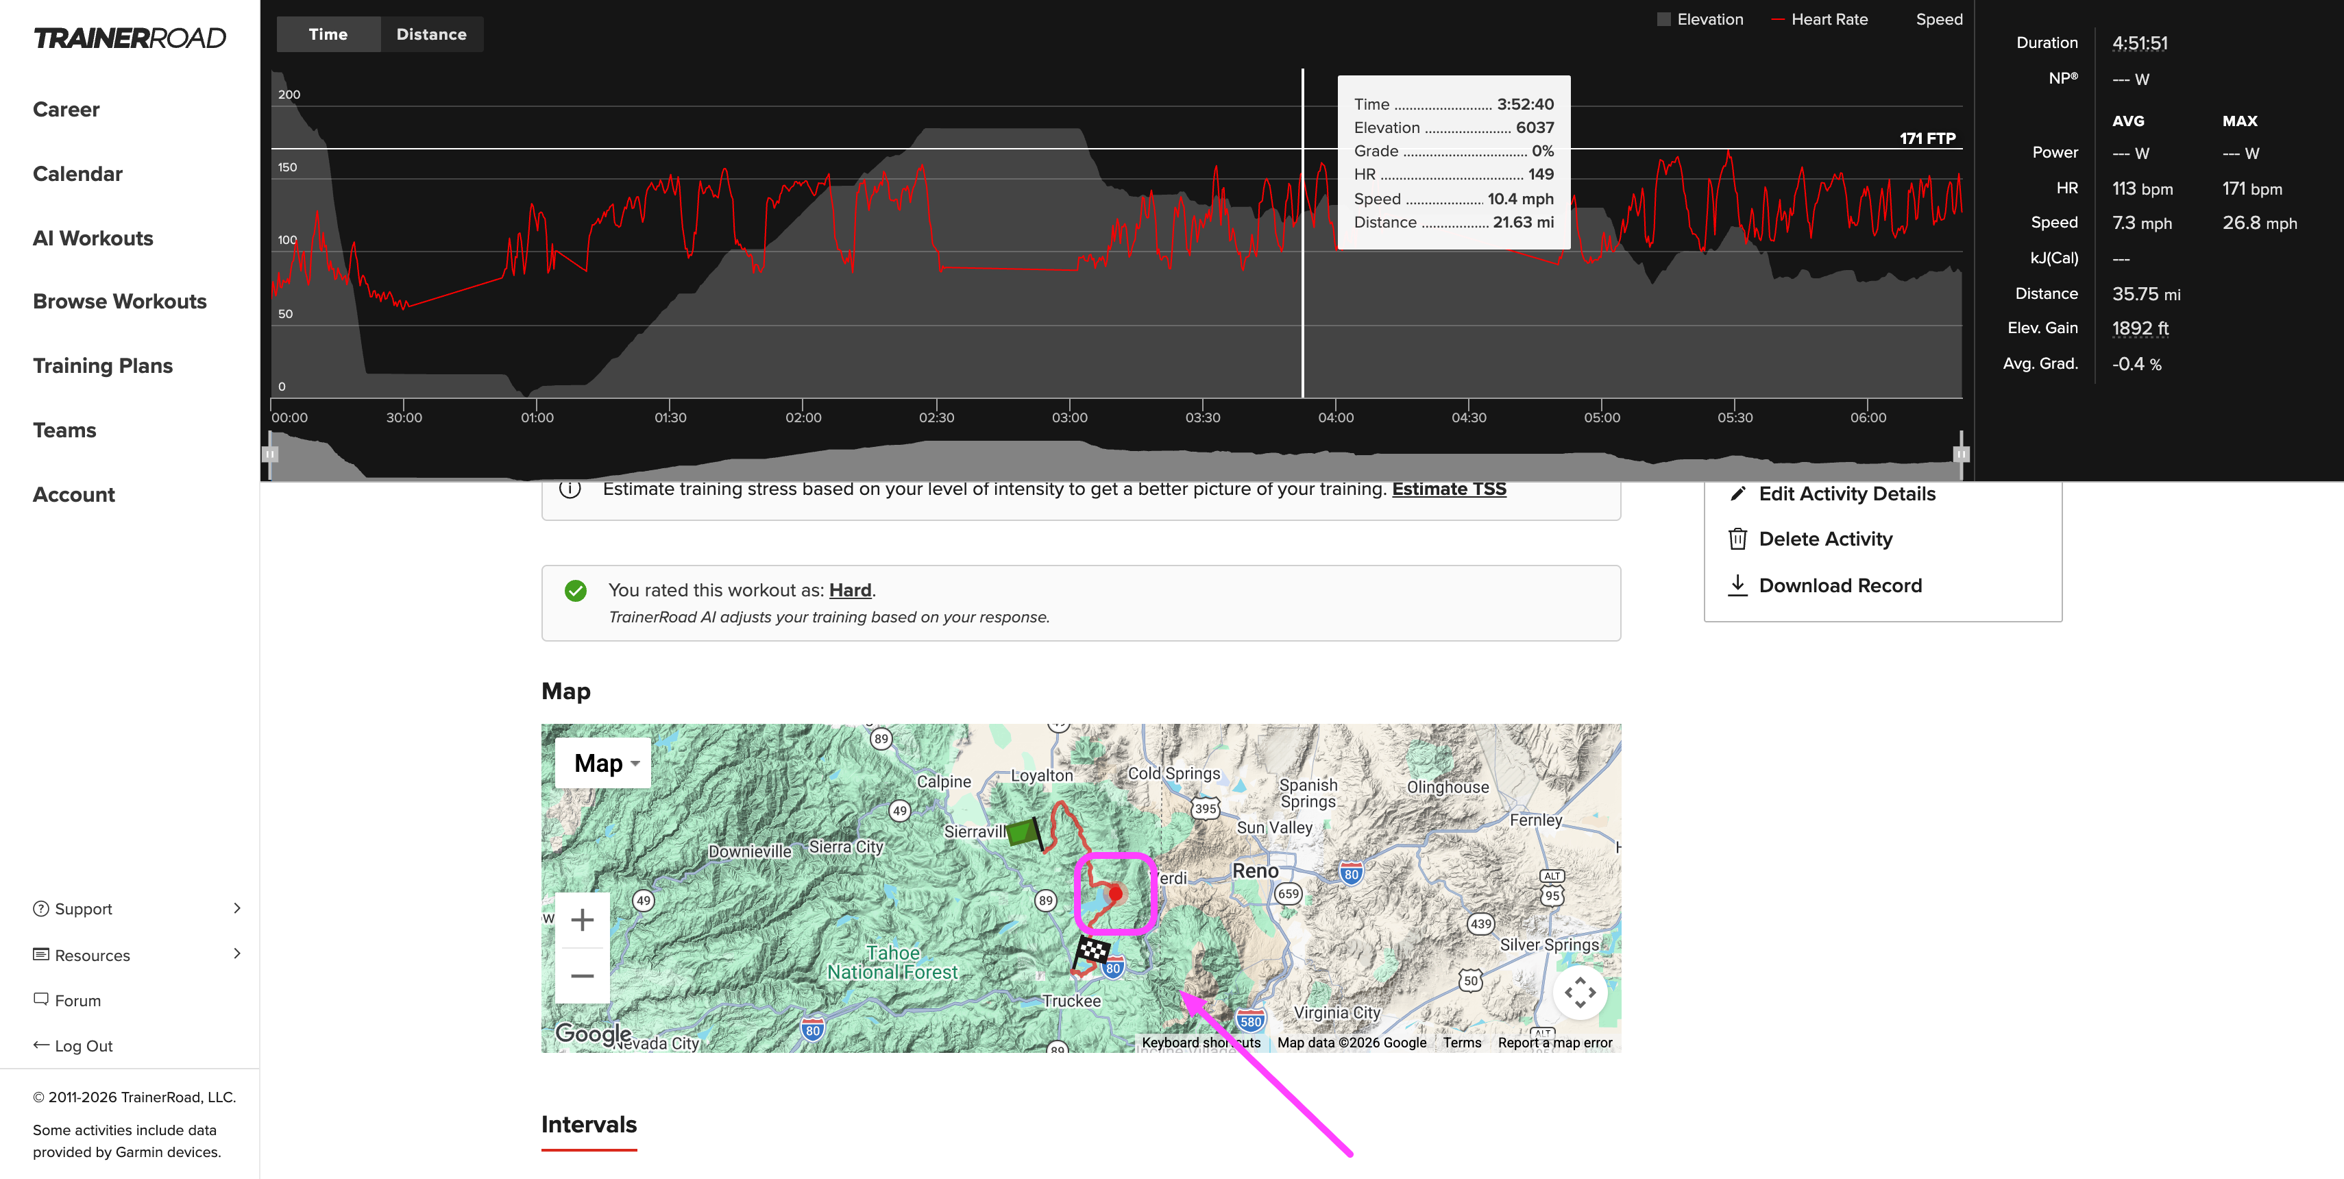Click the Duration 4:51:51 value
This screenshot has width=2344, height=1179.
[x=2140, y=42]
